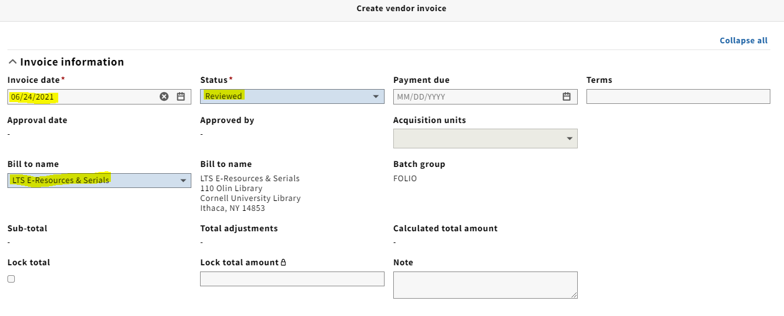Open the Bill to name dropdown

tap(99, 181)
